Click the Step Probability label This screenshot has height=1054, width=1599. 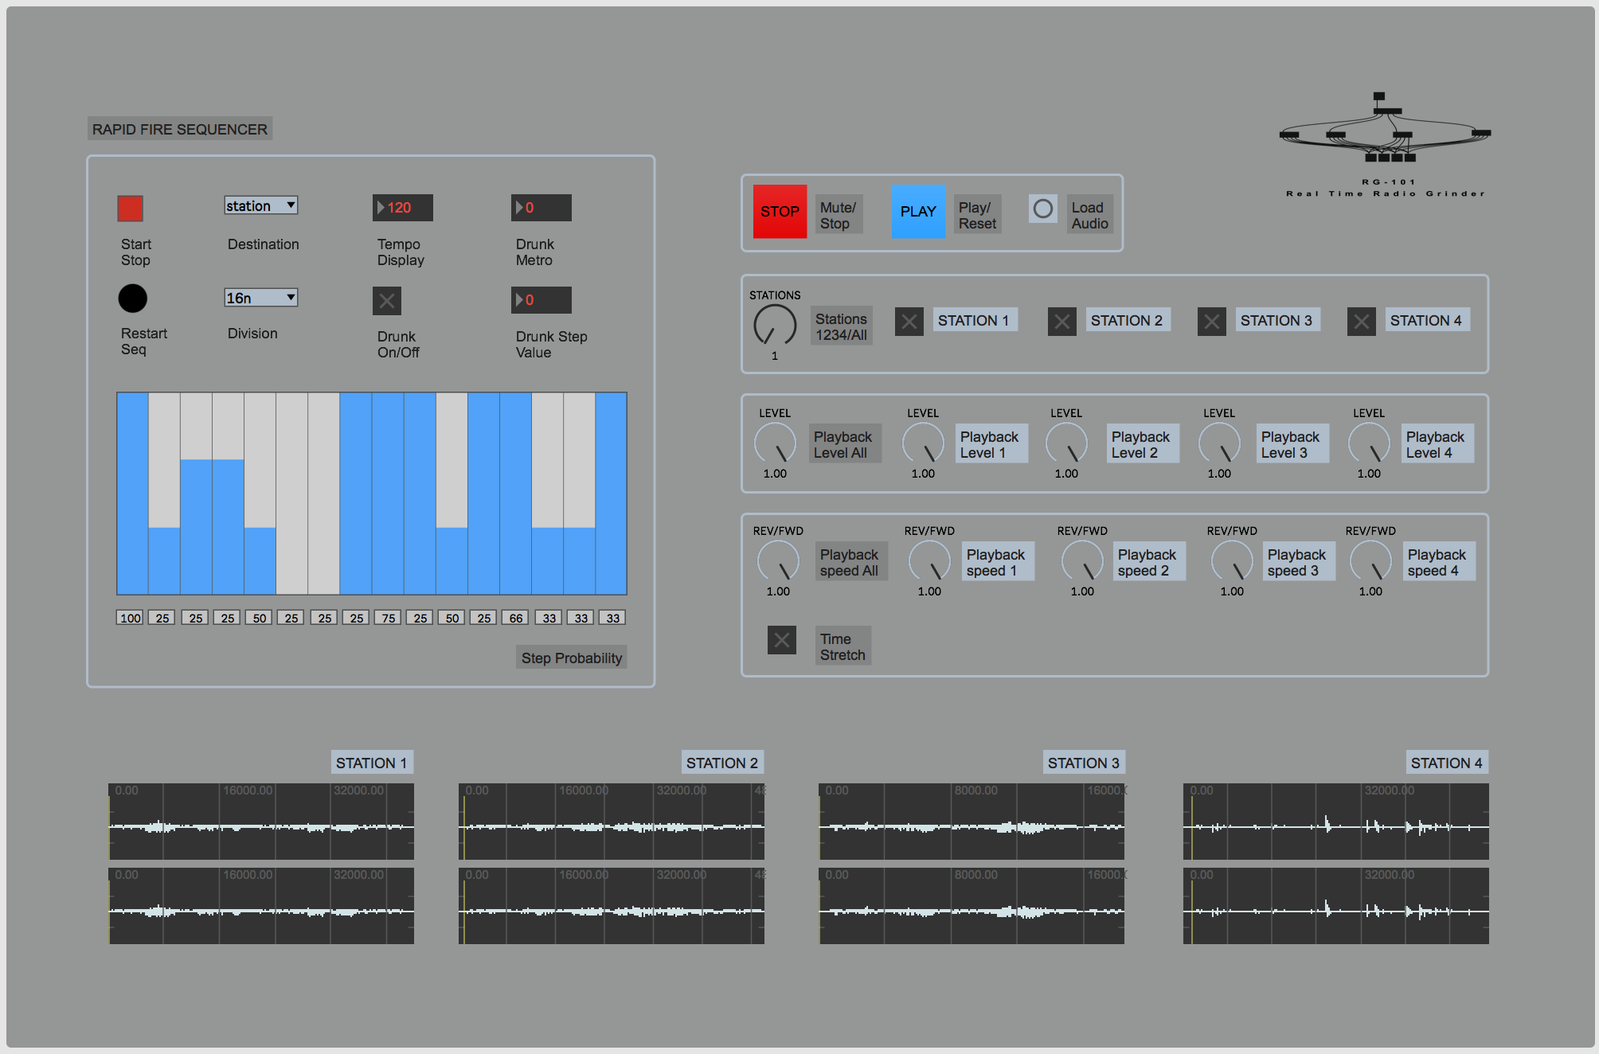[x=572, y=658]
